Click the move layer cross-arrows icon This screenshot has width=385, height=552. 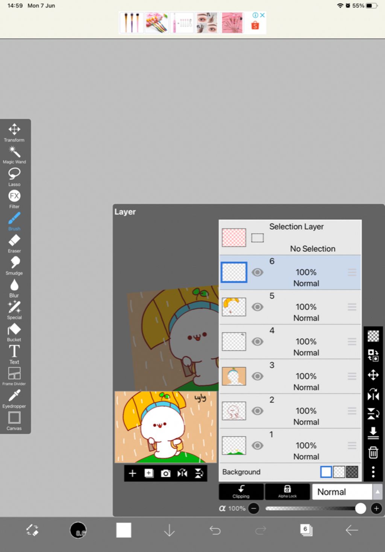tap(373, 375)
